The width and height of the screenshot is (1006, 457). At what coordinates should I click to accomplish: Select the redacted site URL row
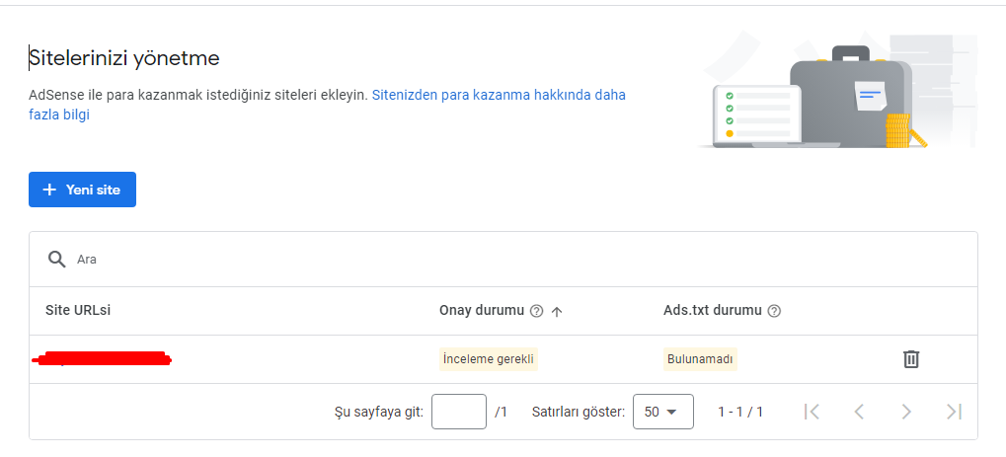pos(503,359)
